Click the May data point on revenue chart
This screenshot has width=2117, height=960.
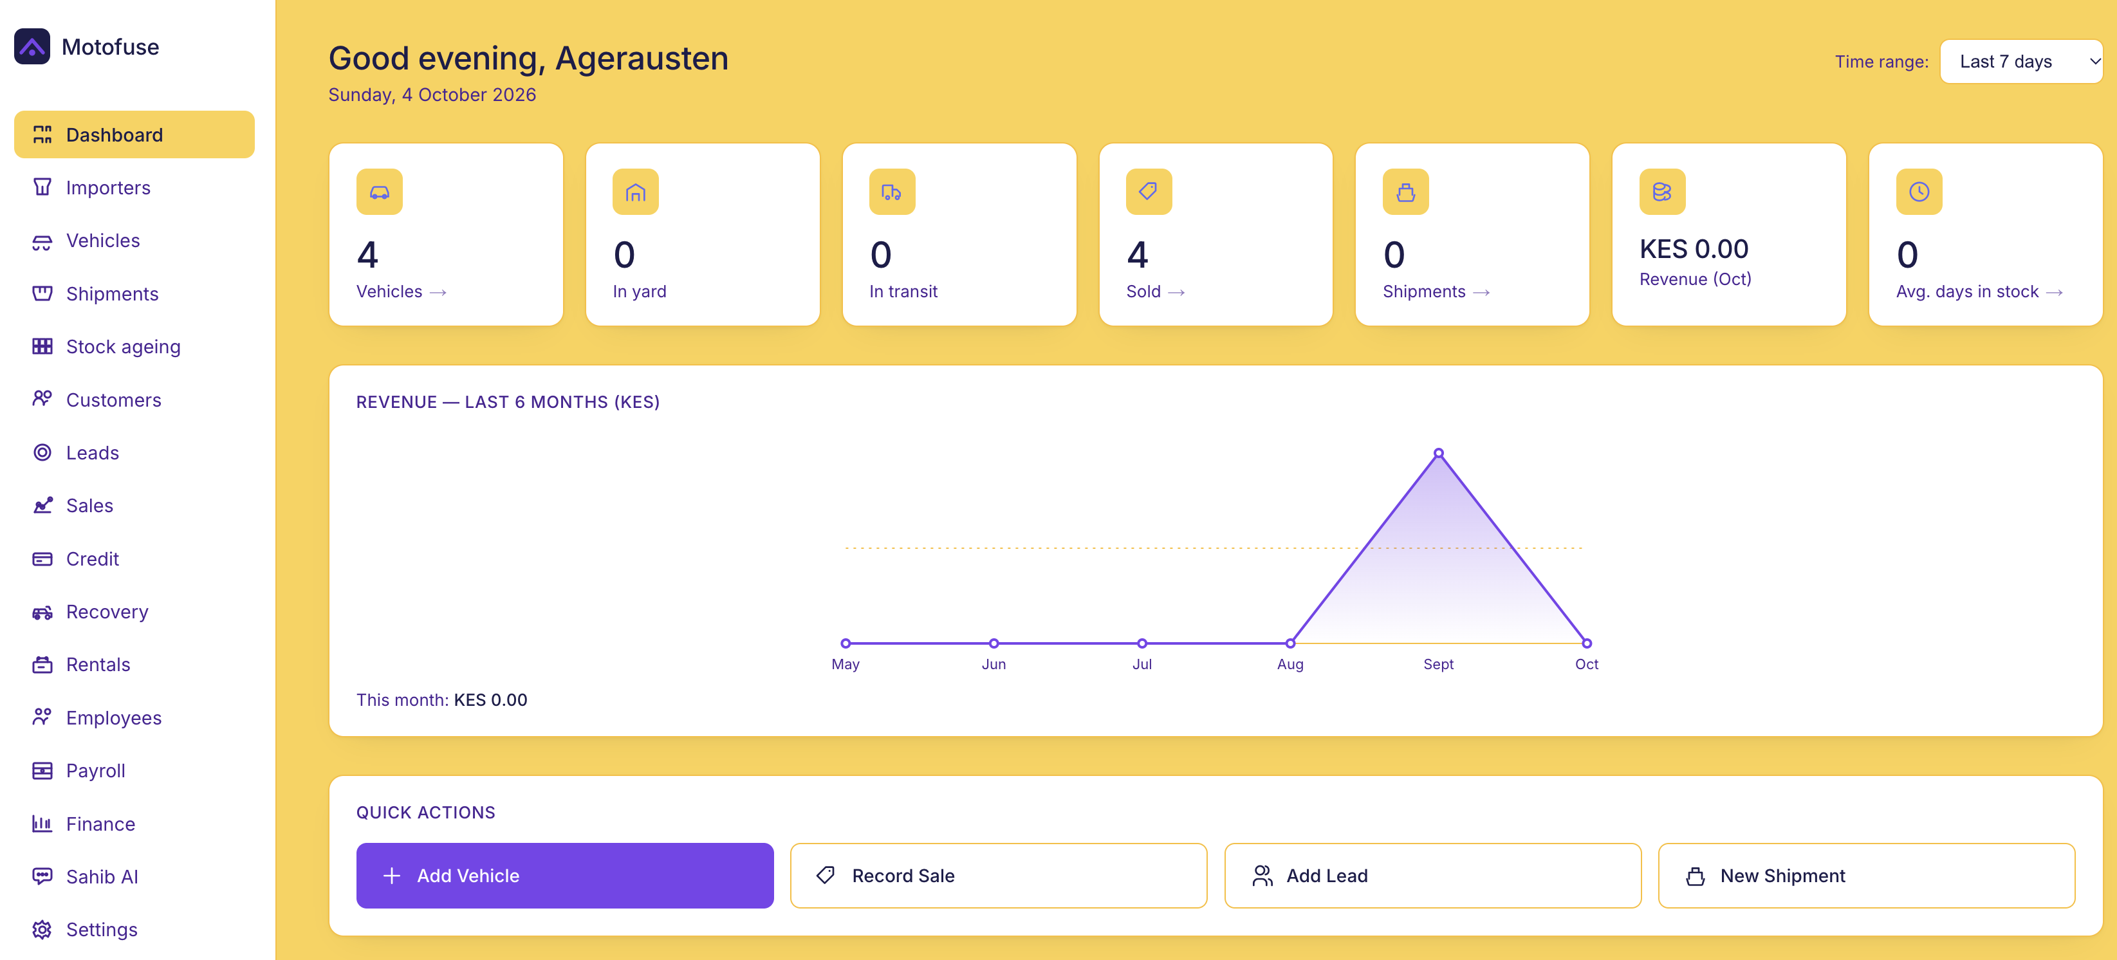(x=845, y=643)
